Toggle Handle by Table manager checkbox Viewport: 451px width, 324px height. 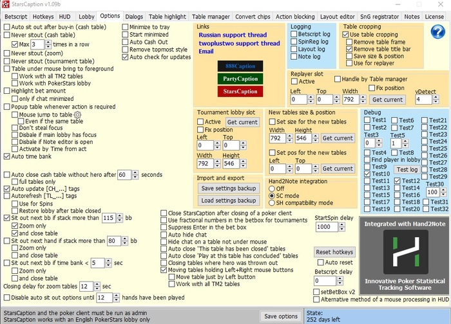click(x=338, y=79)
